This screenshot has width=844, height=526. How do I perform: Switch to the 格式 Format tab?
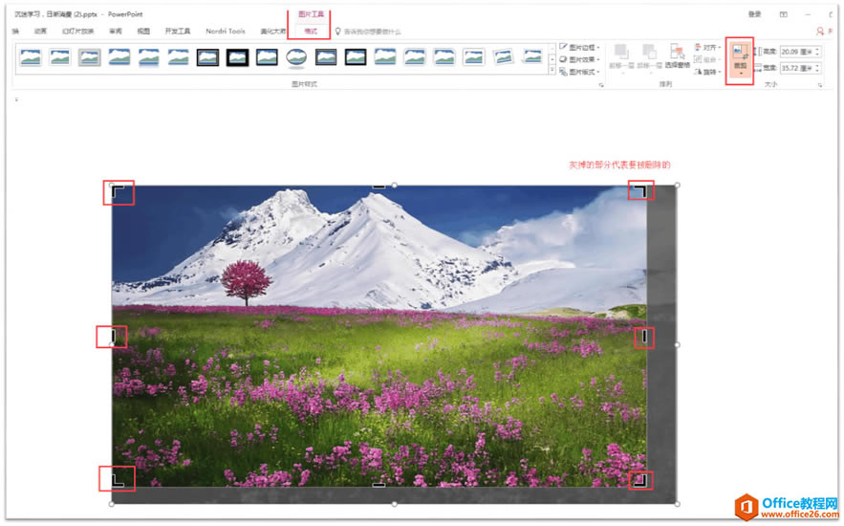click(x=311, y=32)
